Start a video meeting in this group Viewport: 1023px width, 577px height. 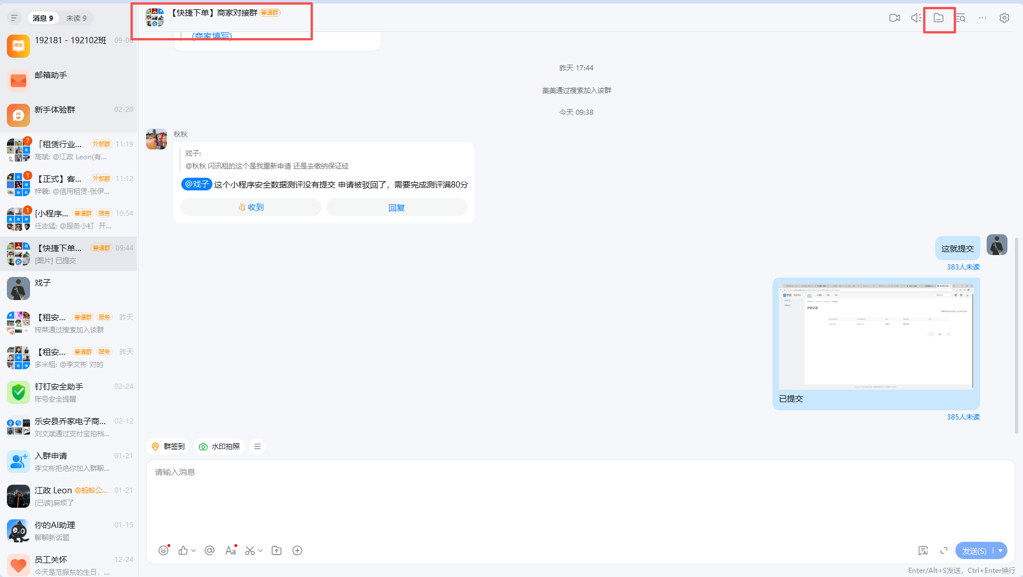pos(894,18)
